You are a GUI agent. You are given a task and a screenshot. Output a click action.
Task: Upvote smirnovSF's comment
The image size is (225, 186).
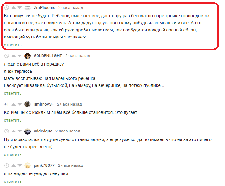[x=13, y=104]
